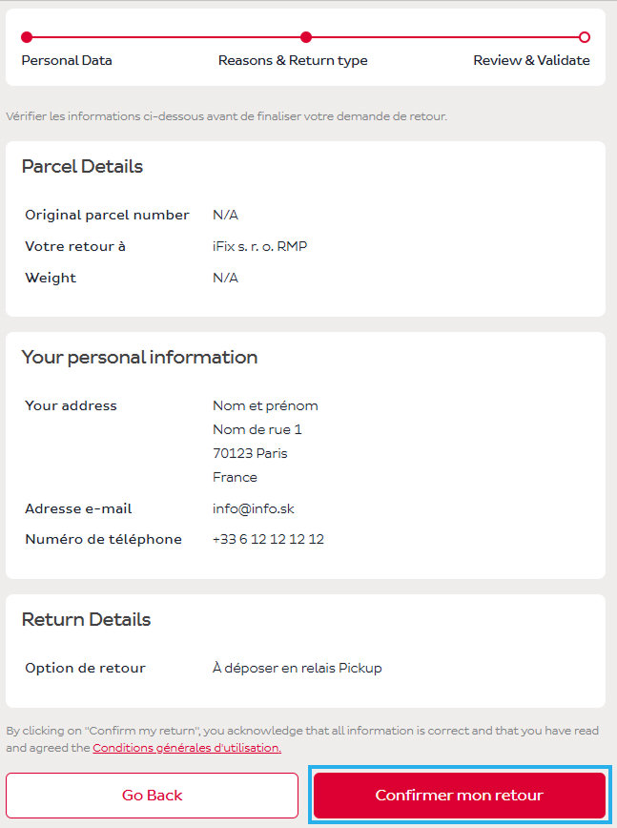Click the return destination iFix s. r. o. RMP

[x=259, y=246]
